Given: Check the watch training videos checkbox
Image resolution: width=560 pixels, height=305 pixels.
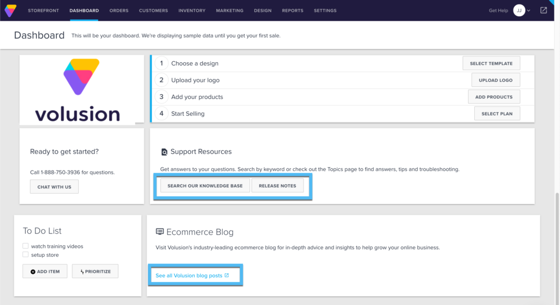Looking at the screenshot, I should coord(25,246).
